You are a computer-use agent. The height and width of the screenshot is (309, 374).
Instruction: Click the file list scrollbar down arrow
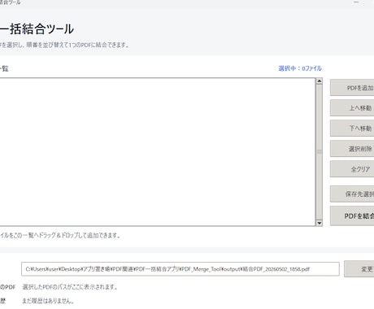click(x=320, y=223)
